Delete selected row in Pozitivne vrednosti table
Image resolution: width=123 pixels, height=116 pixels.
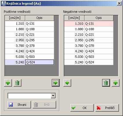(x=17, y=83)
